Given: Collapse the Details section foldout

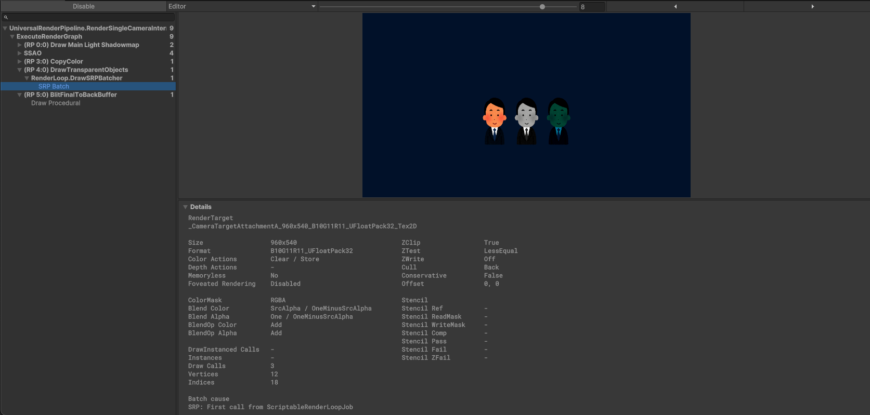Looking at the screenshot, I should [185, 207].
